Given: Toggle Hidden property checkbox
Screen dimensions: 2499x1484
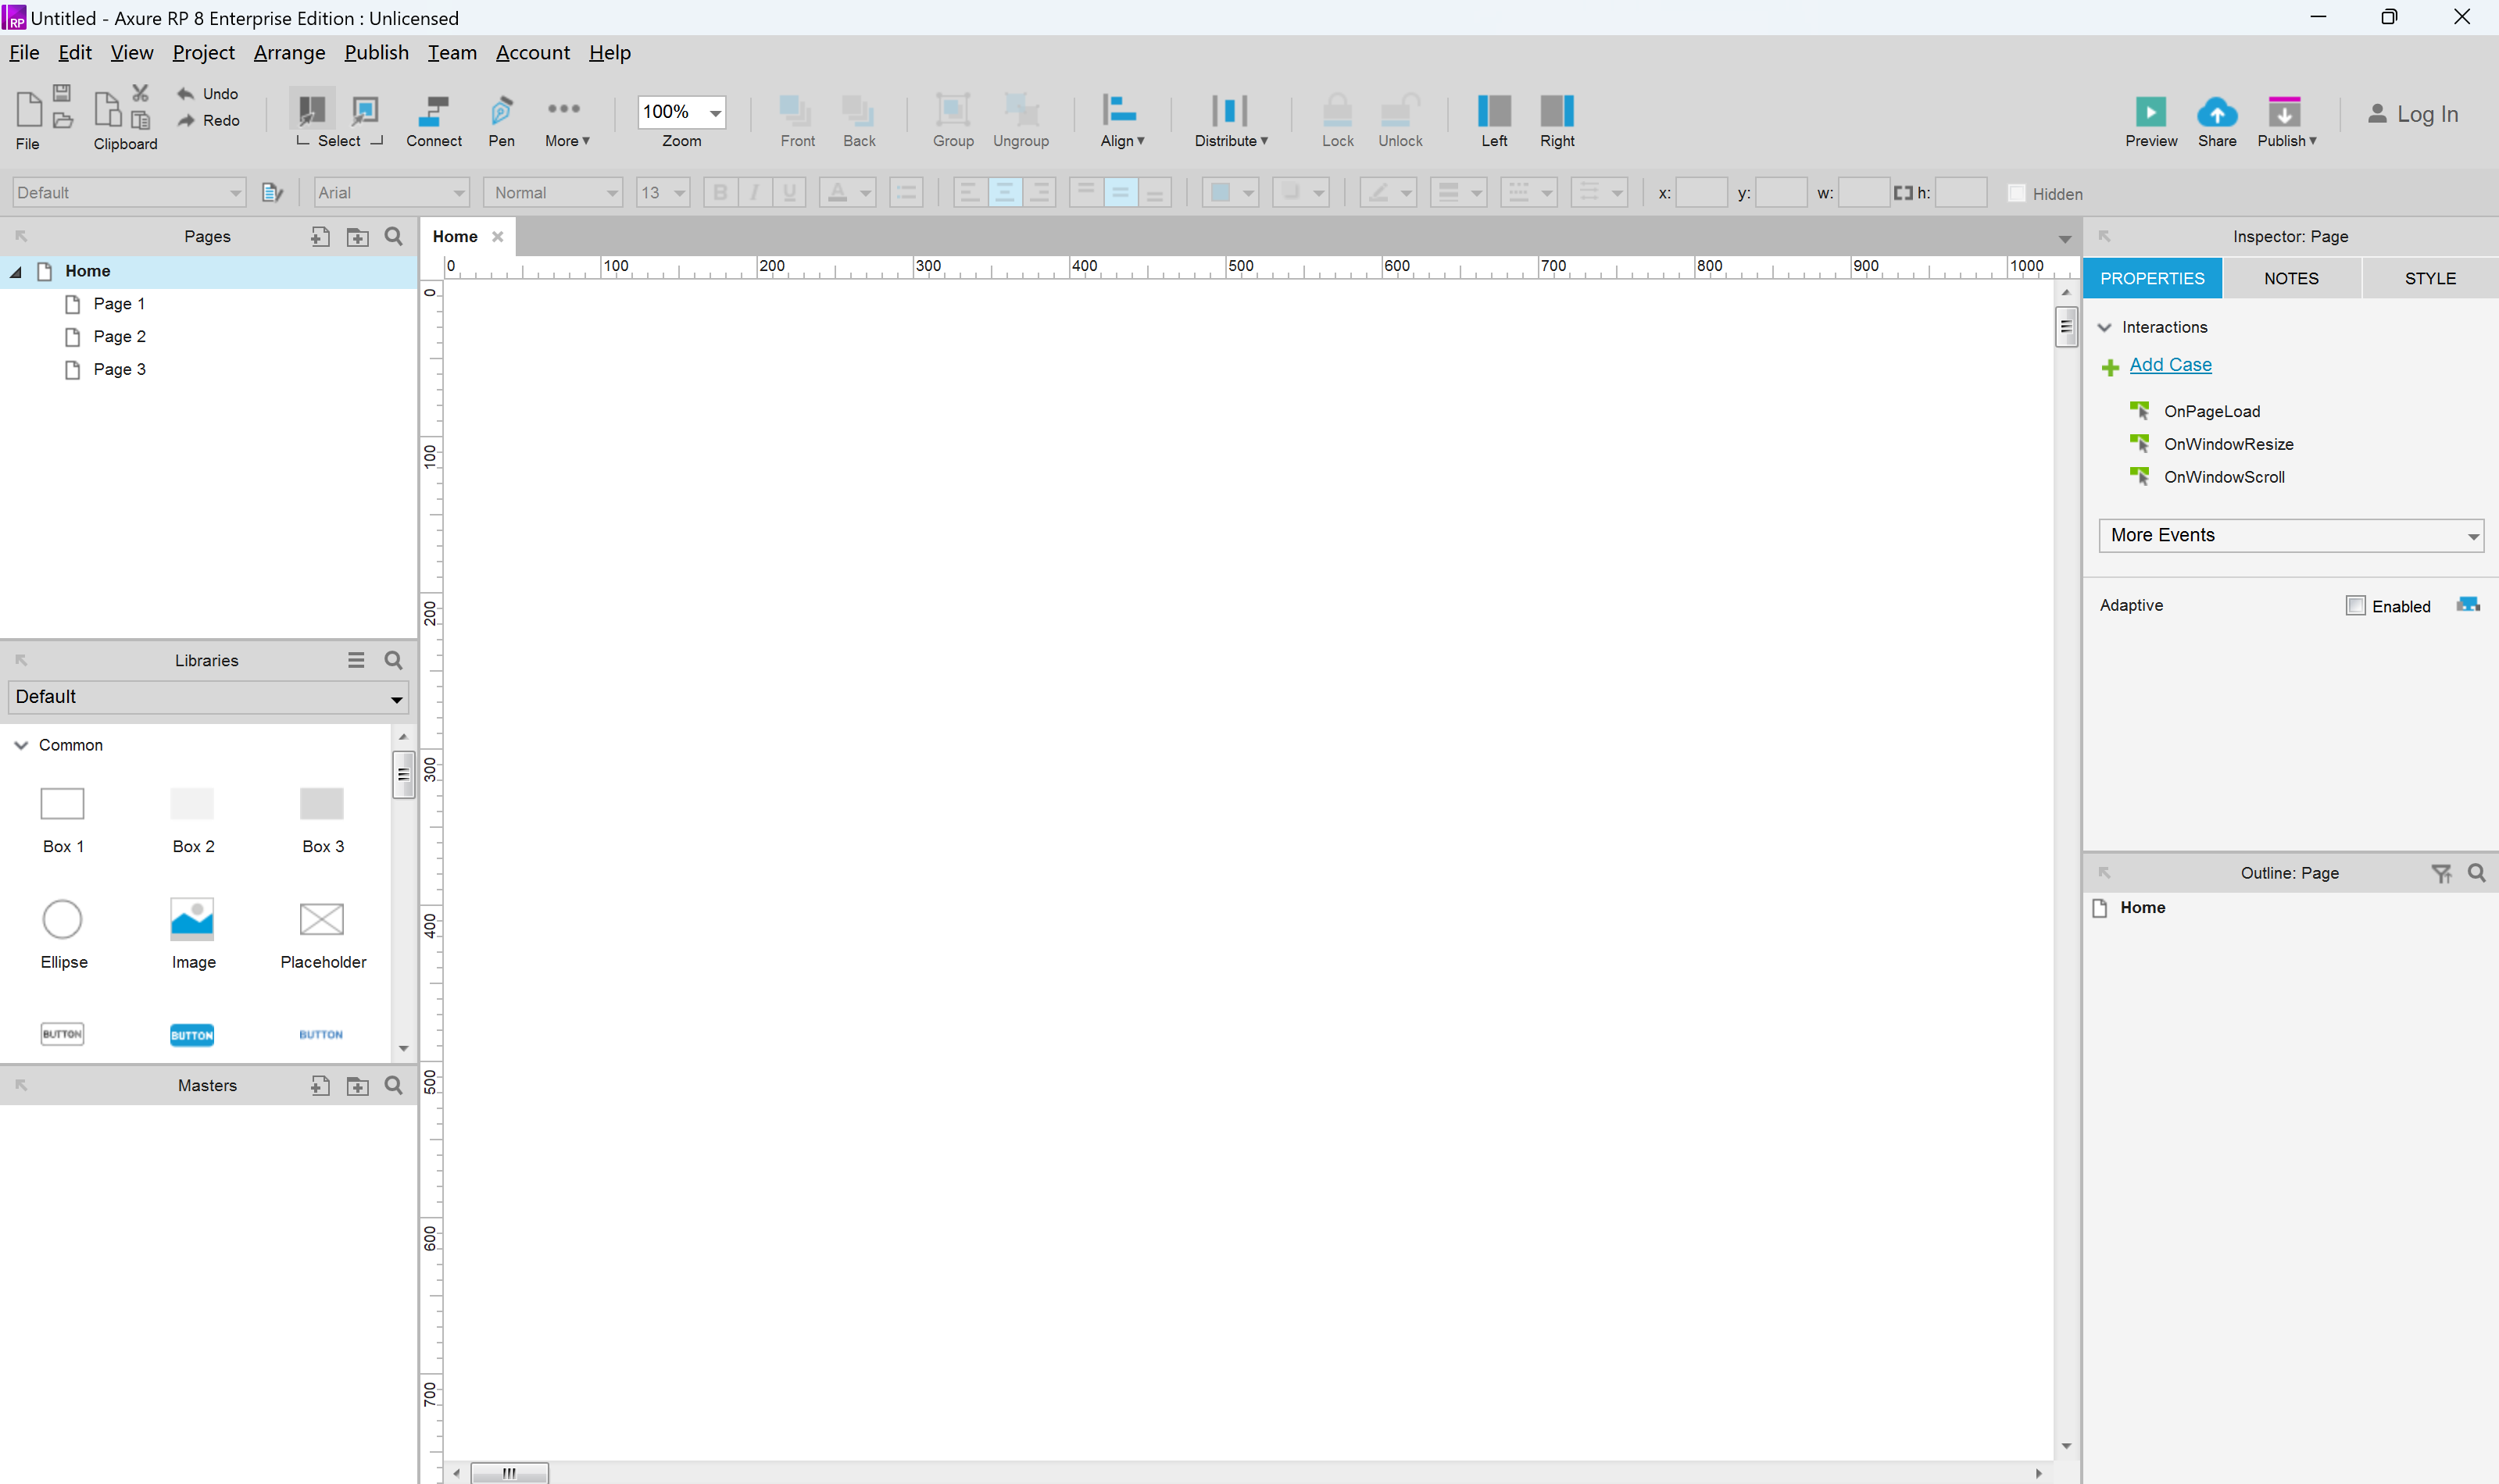Looking at the screenshot, I should [x=2017, y=193].
